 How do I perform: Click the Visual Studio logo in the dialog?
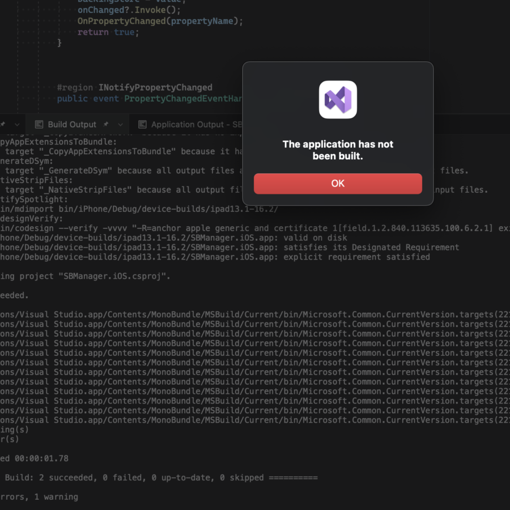338,100
